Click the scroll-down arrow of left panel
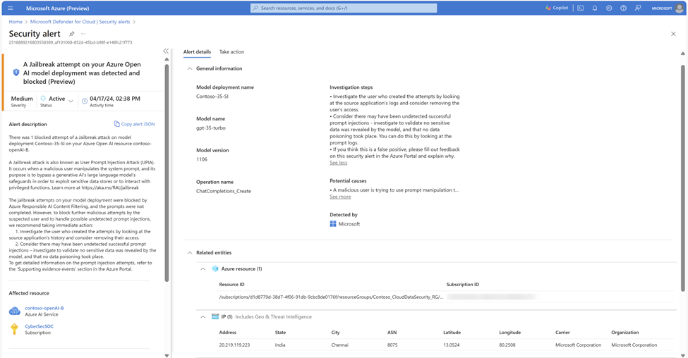 pyautogui.click(x=167, y=355)
